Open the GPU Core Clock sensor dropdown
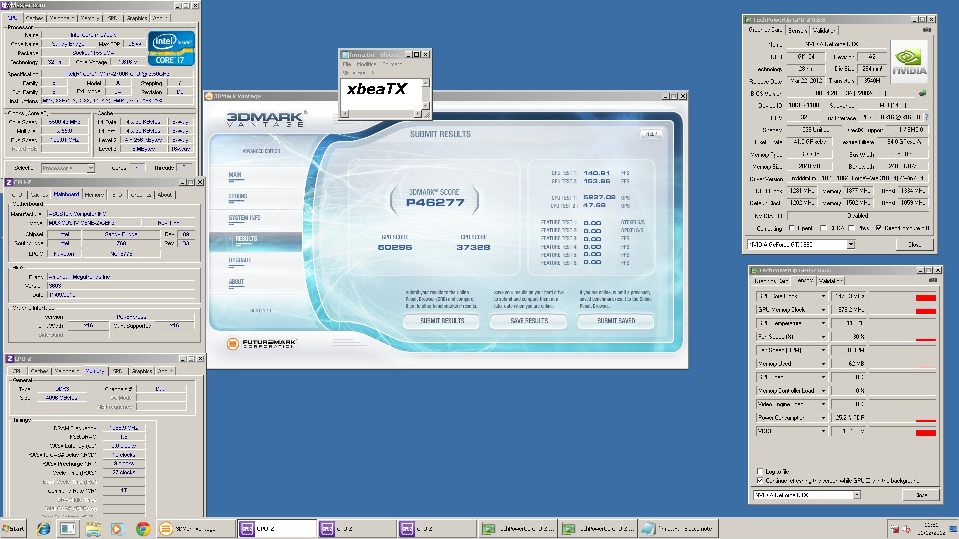This screenshot has width=959, height=539. pyautogui.click(x=823, y=296)
